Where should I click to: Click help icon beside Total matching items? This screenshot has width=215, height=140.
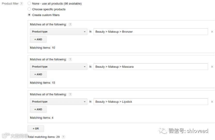coord(63,137)
